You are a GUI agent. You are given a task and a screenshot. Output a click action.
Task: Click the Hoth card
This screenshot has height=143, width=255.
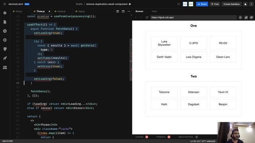(x=164, y=104)
